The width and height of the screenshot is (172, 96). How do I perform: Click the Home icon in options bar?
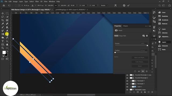point(4,5)
